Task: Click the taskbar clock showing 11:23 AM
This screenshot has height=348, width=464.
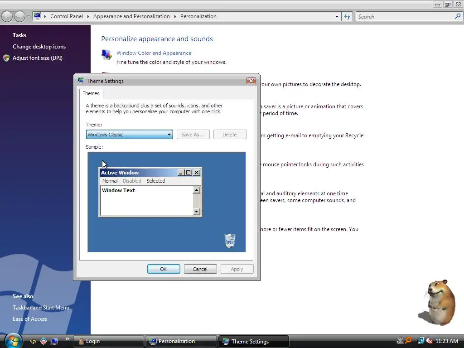Action: pos(447,341)
